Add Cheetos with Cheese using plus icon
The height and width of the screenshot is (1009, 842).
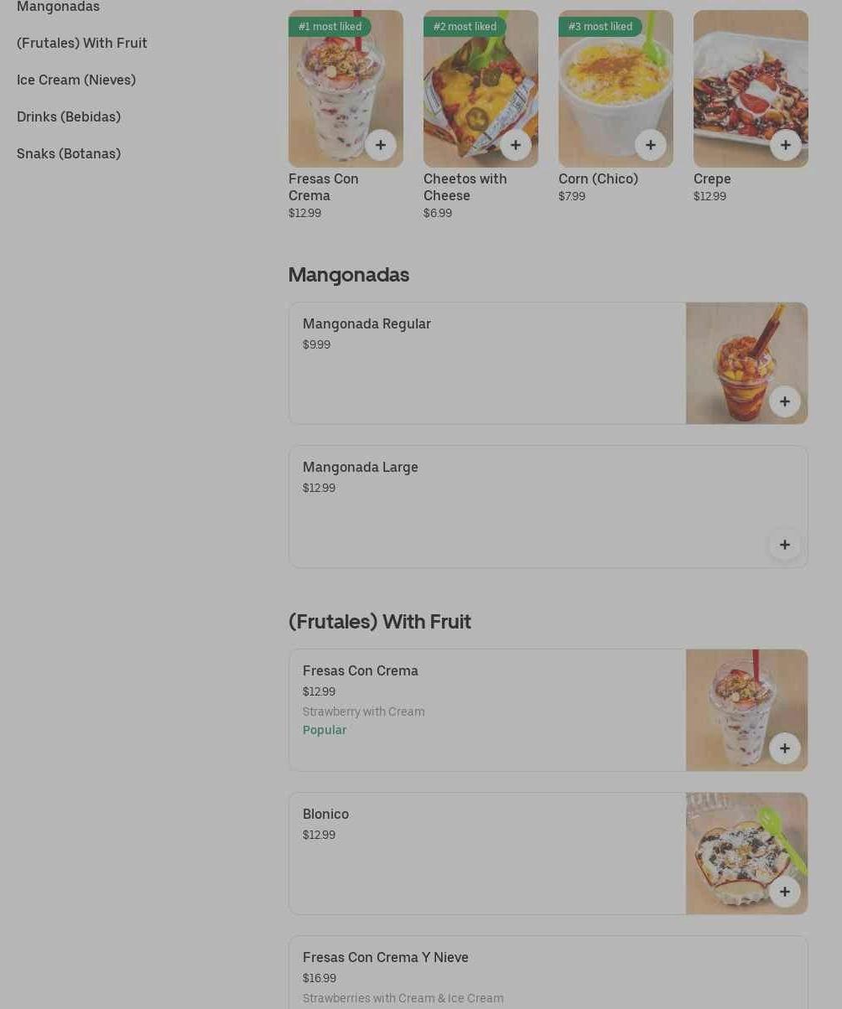click(x=516, y=145)
